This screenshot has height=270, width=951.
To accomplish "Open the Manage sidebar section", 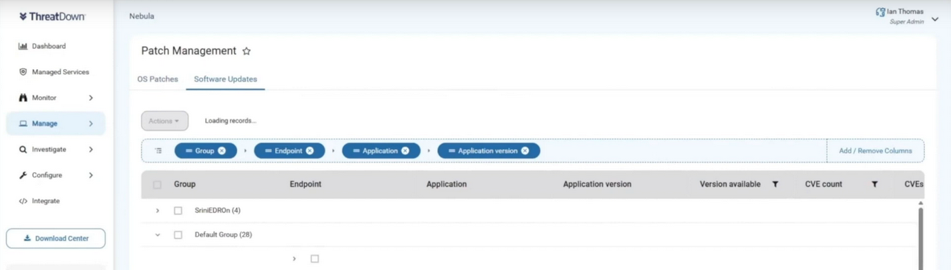I will click(56, 124).
